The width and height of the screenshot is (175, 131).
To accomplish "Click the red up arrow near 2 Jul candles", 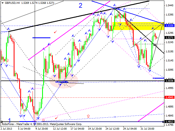I will (x=7, y=60).
